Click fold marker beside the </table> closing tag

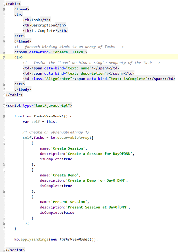click(4, 95)
